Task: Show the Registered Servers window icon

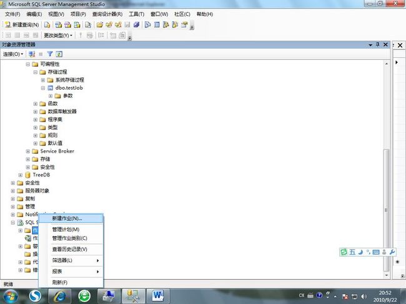Action: tap(147, 25)
